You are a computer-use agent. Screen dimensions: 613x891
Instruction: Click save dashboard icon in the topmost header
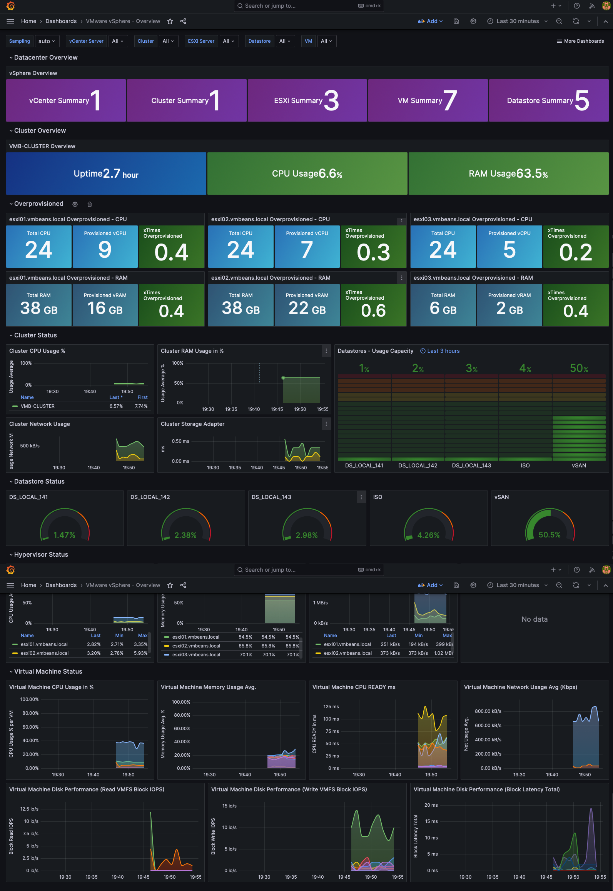point(456,21)
